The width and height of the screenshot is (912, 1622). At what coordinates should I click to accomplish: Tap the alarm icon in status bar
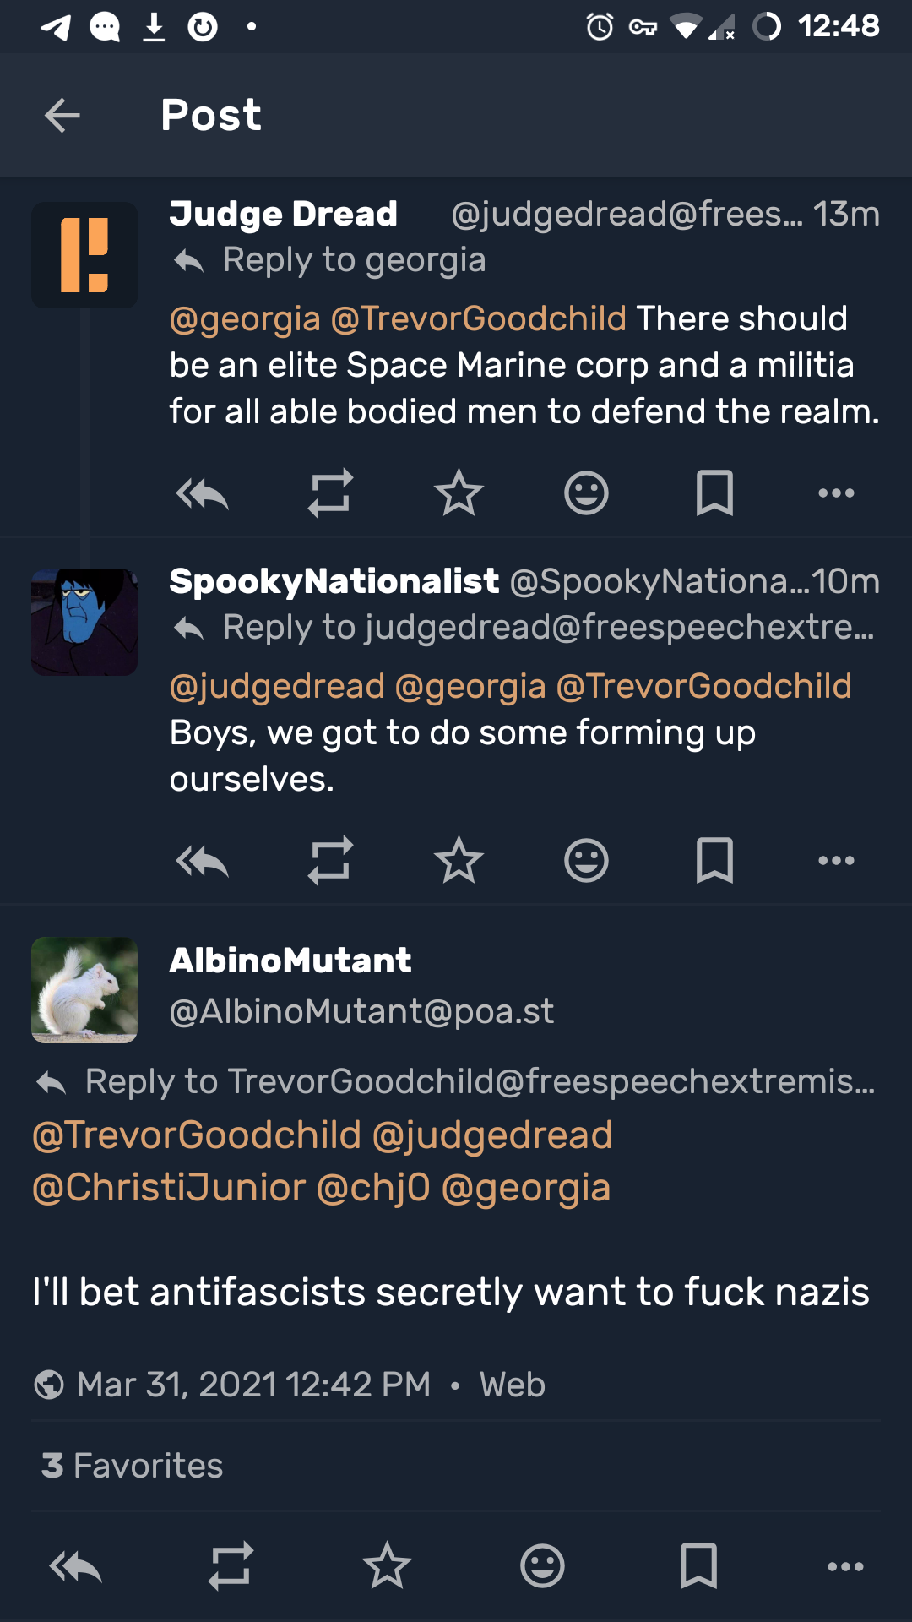point(600,27)
